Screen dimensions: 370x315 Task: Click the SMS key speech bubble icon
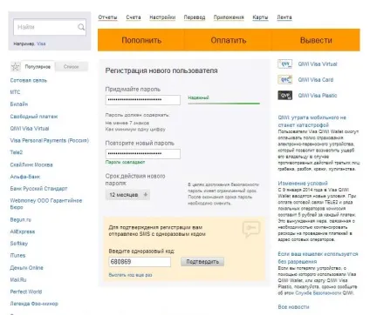click(251, 229)
